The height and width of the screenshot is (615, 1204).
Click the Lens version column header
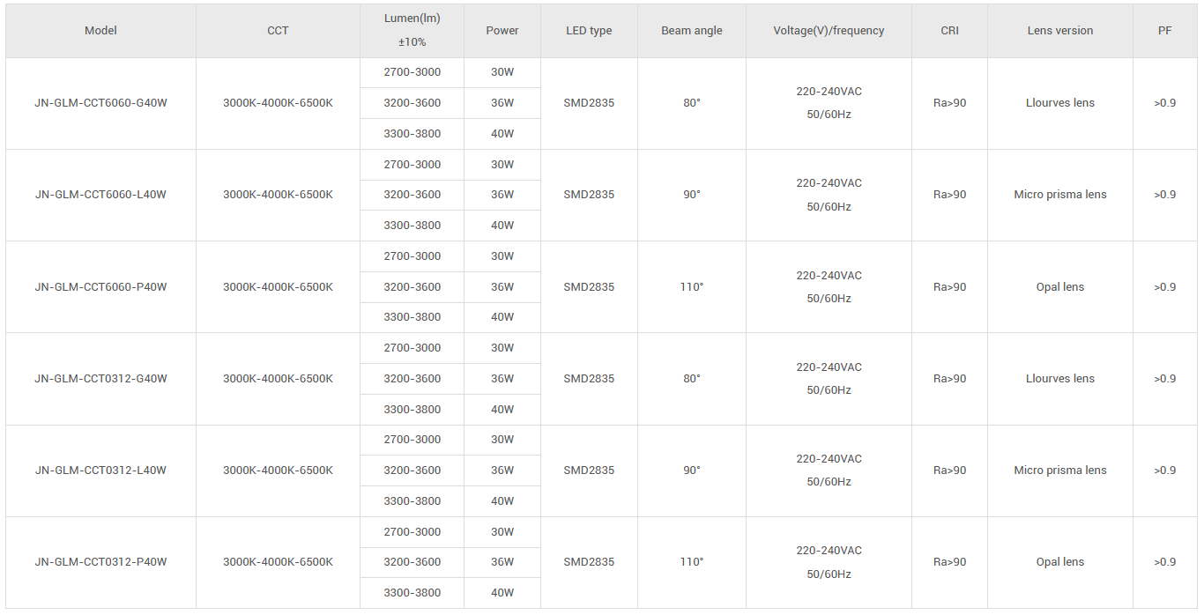[1059, 31]
